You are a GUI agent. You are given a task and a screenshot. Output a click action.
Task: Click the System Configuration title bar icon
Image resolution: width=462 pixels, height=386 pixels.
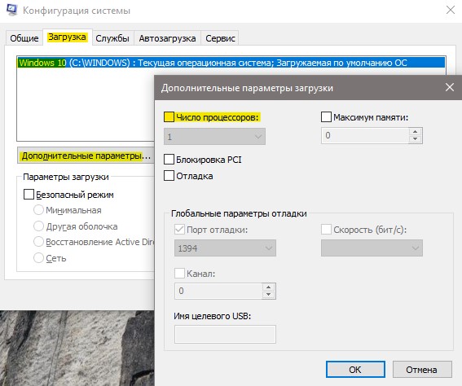tap(11, 10)
